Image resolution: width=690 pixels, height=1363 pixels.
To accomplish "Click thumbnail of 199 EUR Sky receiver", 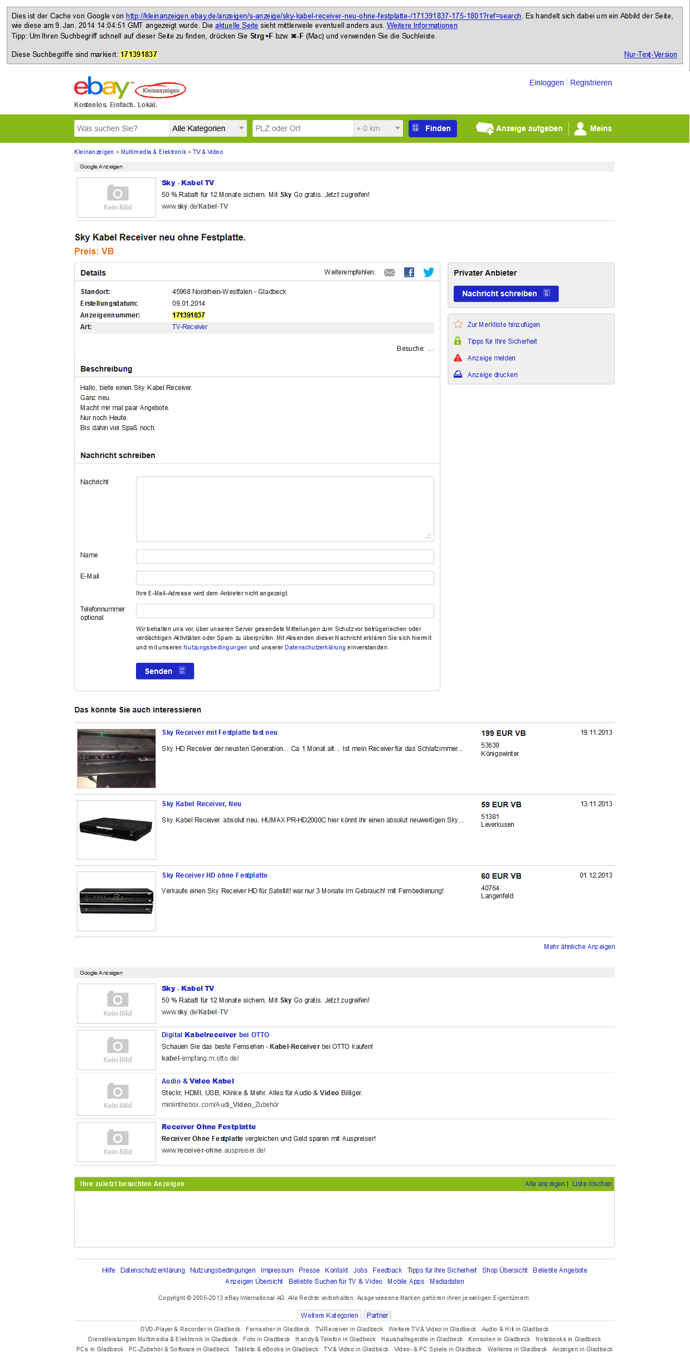I will click(116, 758).
